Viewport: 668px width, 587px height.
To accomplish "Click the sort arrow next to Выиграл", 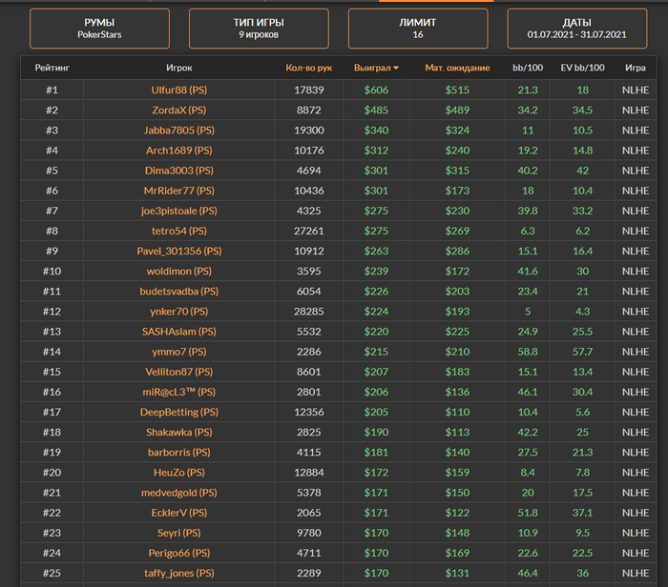I will [x=396, y=69].
